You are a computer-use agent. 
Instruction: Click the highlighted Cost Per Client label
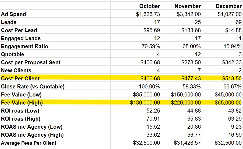pyautogui.click(x=20, y=79)
